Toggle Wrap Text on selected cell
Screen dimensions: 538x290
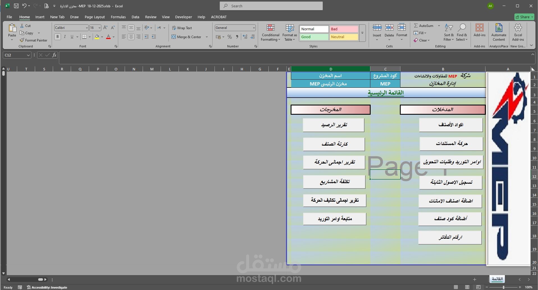[182, 28]
